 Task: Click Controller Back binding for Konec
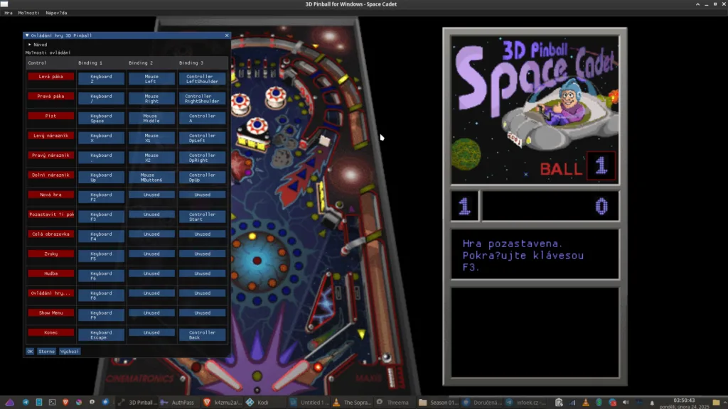pyautogui.click(x=202, y=334)
